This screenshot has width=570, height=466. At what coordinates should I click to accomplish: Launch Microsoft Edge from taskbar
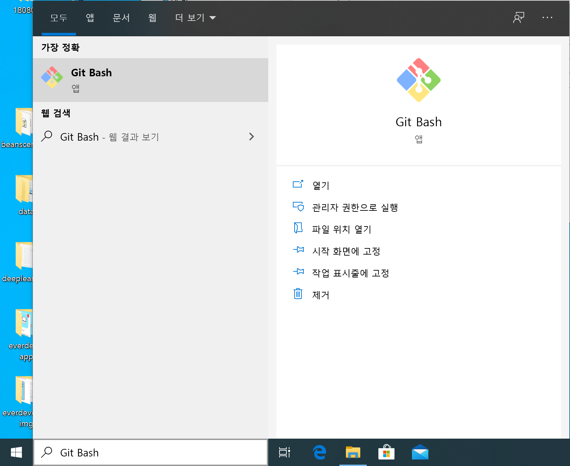point(320,452)
